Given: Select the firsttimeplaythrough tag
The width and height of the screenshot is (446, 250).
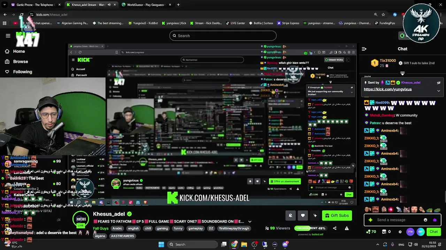Looking at the screenshot, I should coord(234,228).
